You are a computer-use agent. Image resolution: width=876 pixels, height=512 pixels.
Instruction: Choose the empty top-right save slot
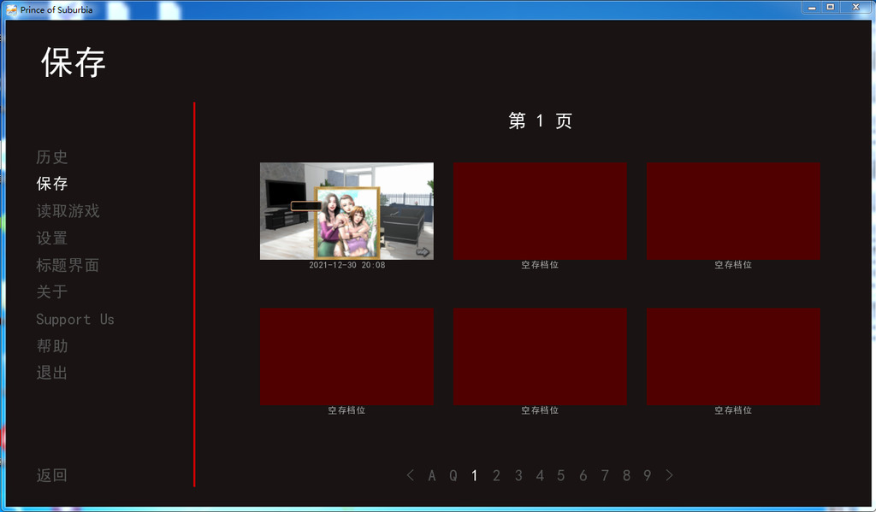733,211
